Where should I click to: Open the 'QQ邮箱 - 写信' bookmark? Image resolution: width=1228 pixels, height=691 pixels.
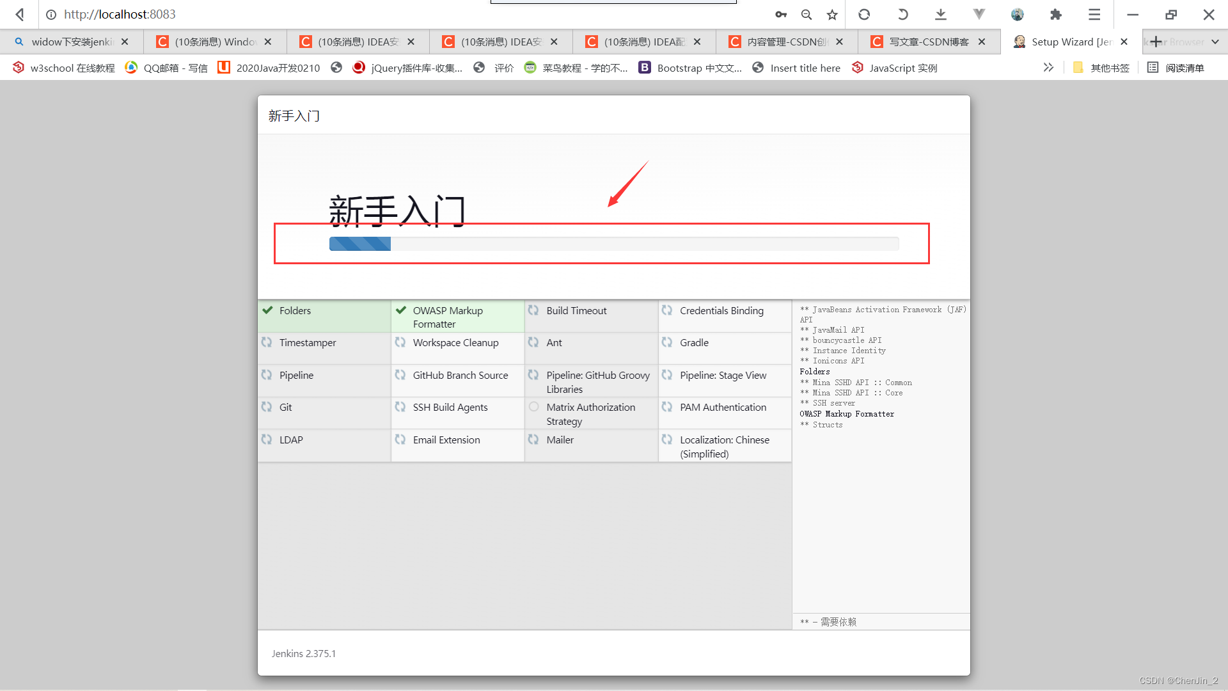(x=166, y=68)
